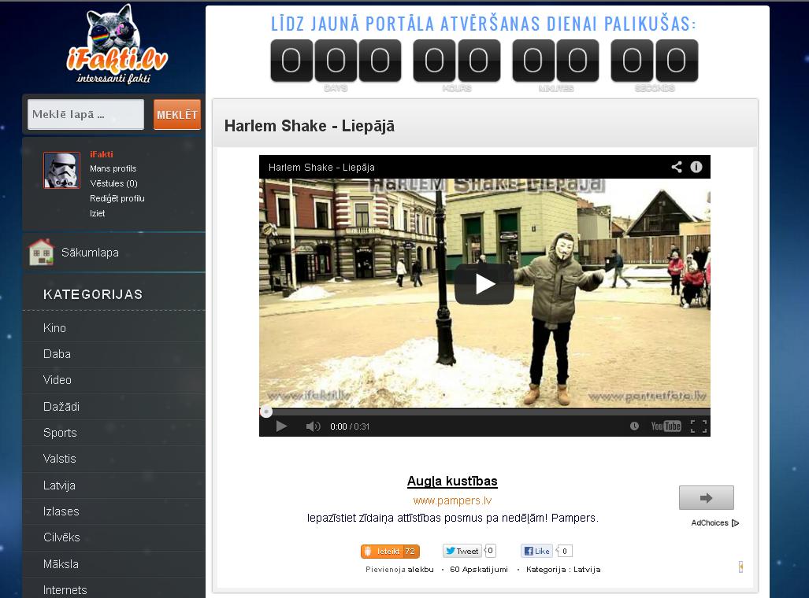
Task: Click the MEKLĒT search button
Action: pyautogui.click(x=177, y=114)
